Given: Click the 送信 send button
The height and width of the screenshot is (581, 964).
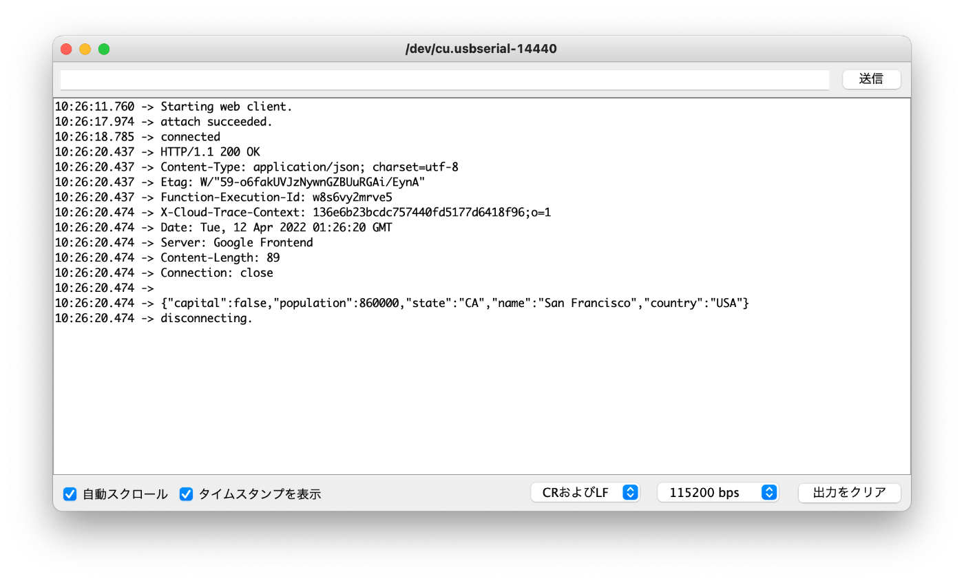Looking at the screenshot, I should pyautogui.click(x=871, y=79).
